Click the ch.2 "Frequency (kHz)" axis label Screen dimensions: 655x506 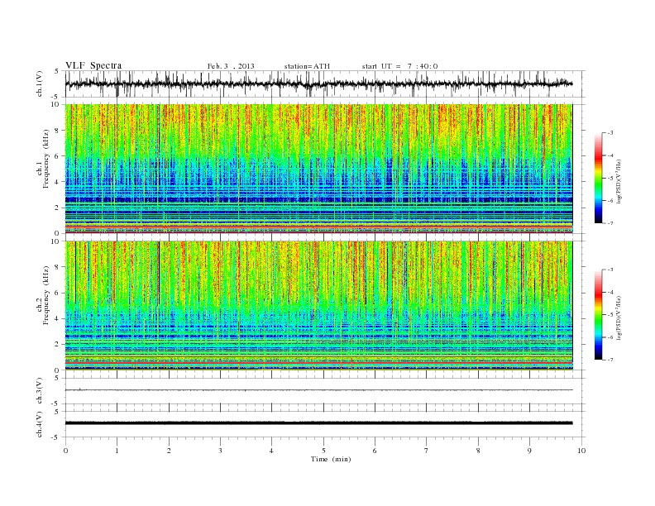tap(46, 294)
